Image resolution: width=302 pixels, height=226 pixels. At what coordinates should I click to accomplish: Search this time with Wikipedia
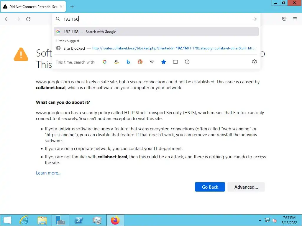[x=152, y=62]
